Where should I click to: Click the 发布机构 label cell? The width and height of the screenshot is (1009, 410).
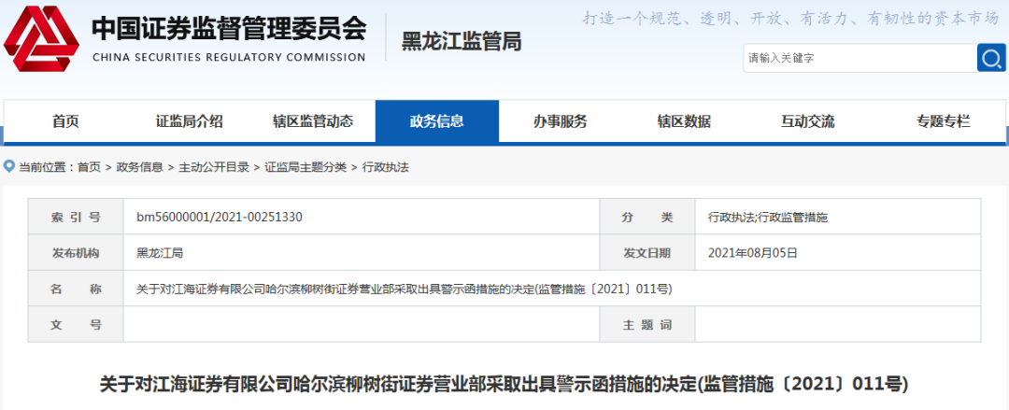(76, 253)
